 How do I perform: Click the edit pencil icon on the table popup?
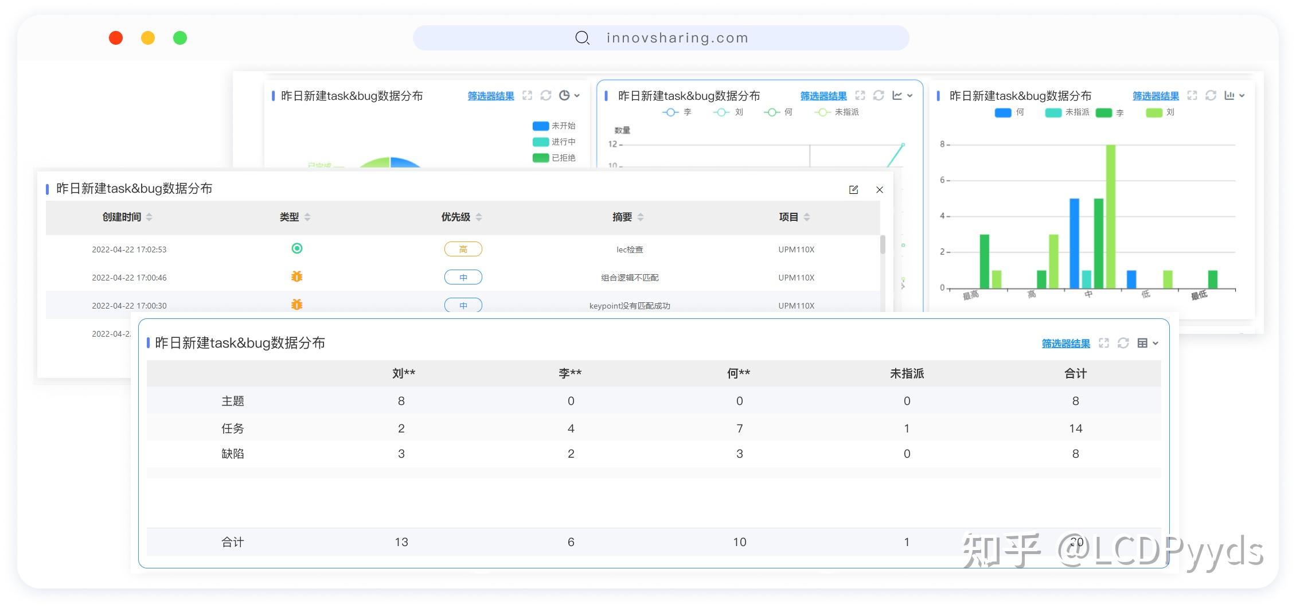854,190
